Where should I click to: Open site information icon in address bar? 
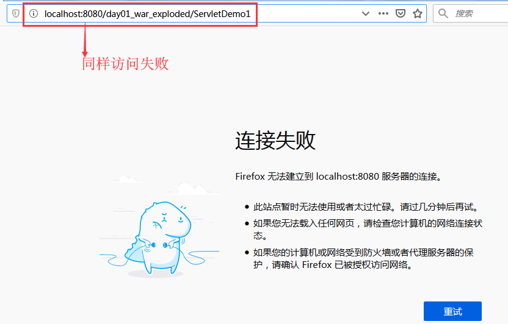pyautogui.click(x=34, y=13)
